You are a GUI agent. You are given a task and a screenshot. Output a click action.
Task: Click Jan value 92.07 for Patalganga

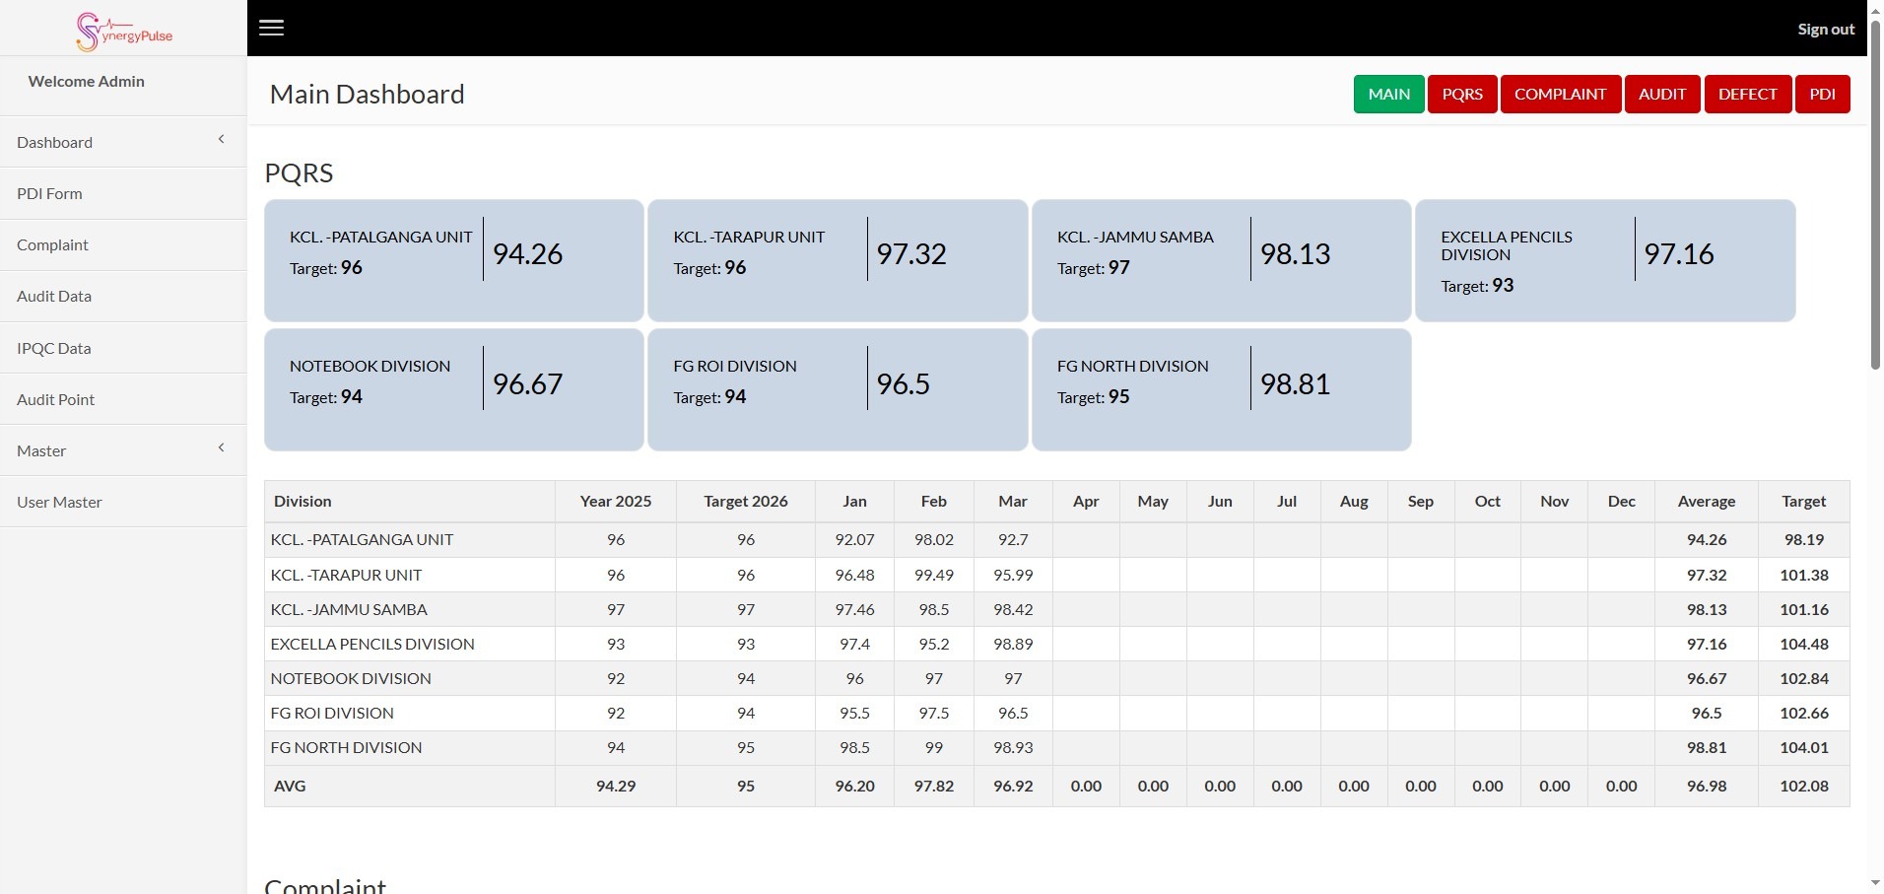854,540
